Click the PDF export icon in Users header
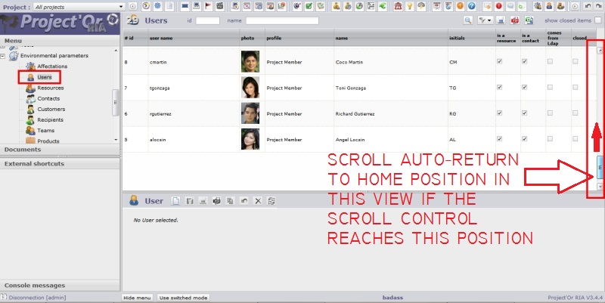Image resolution: width=605 pixels, height=303 pixels. click(x=514, y=20)
